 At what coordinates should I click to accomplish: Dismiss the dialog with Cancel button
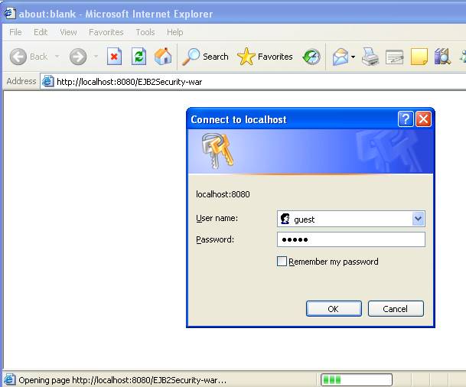coord(396,308)
